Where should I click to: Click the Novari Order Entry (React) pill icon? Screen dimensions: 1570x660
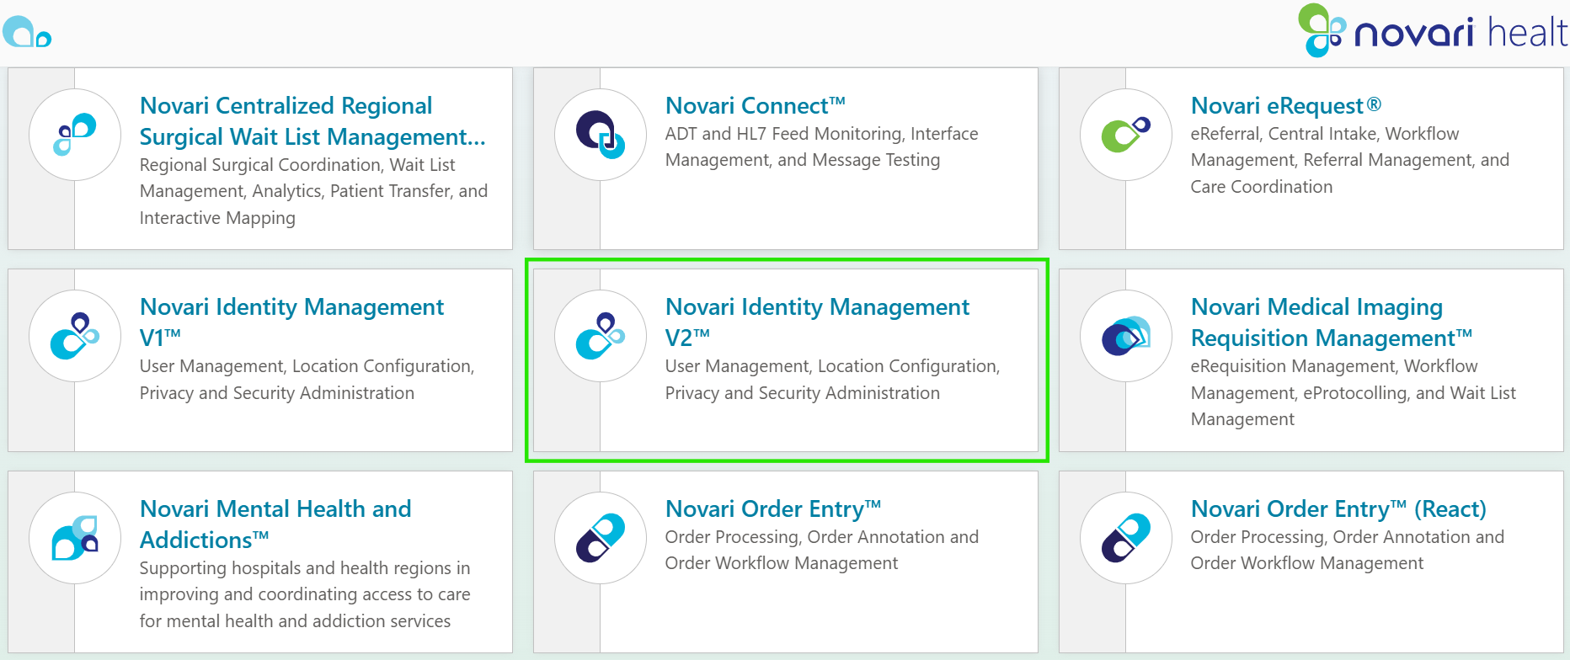(1126, 538)
